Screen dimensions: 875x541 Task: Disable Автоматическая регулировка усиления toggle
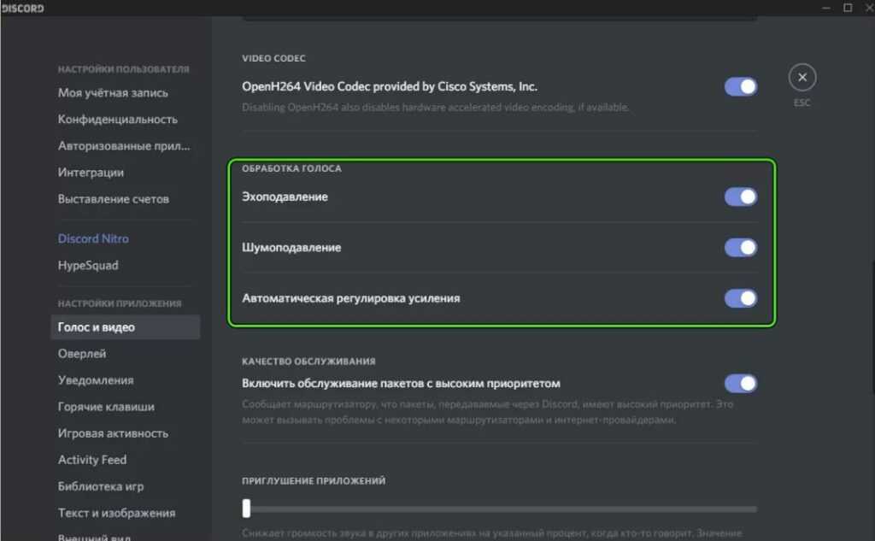(741, 298)
